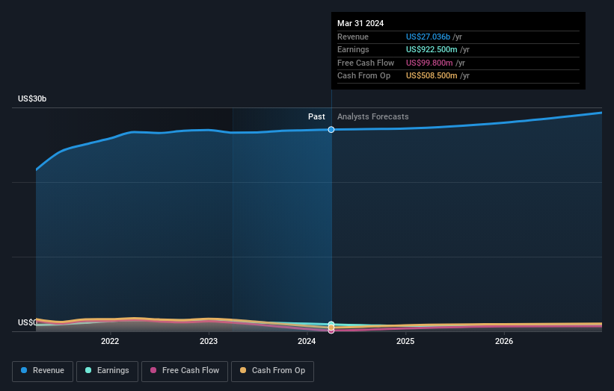Viewport: 614px width, 391px height.
Task: Select the revenue data point at Mar 31 2024
Action: tap(331, 129)
